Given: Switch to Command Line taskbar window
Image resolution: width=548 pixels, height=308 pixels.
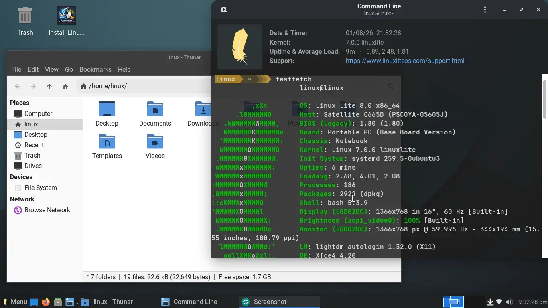Looking at the screenshot, I should 199,302.
